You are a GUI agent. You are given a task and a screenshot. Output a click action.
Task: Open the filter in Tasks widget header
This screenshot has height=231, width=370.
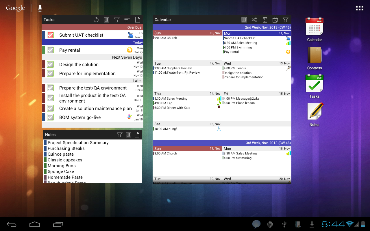click(x=117, y=20)
